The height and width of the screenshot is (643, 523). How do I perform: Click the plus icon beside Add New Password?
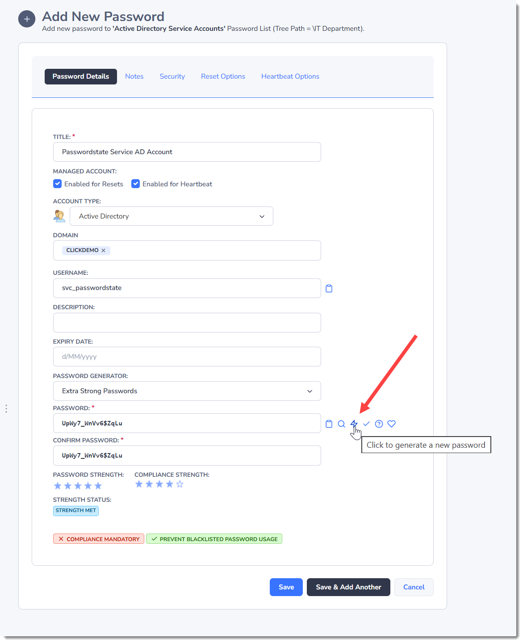(27, 19)
